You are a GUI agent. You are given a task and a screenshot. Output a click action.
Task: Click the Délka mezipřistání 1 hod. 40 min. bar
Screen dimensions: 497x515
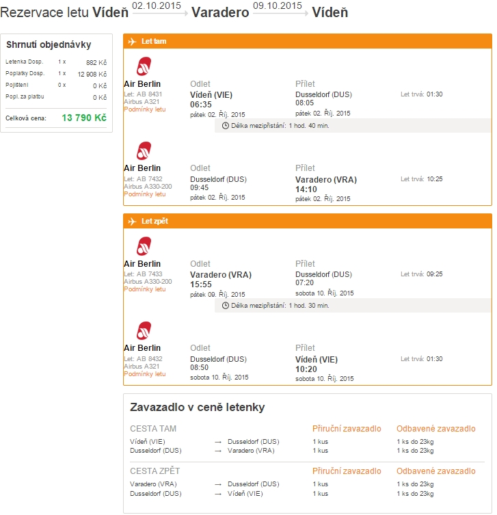click(x=353, y=125)
